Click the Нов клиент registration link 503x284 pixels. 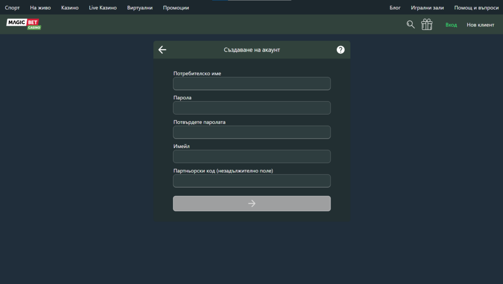click(480, 25)
